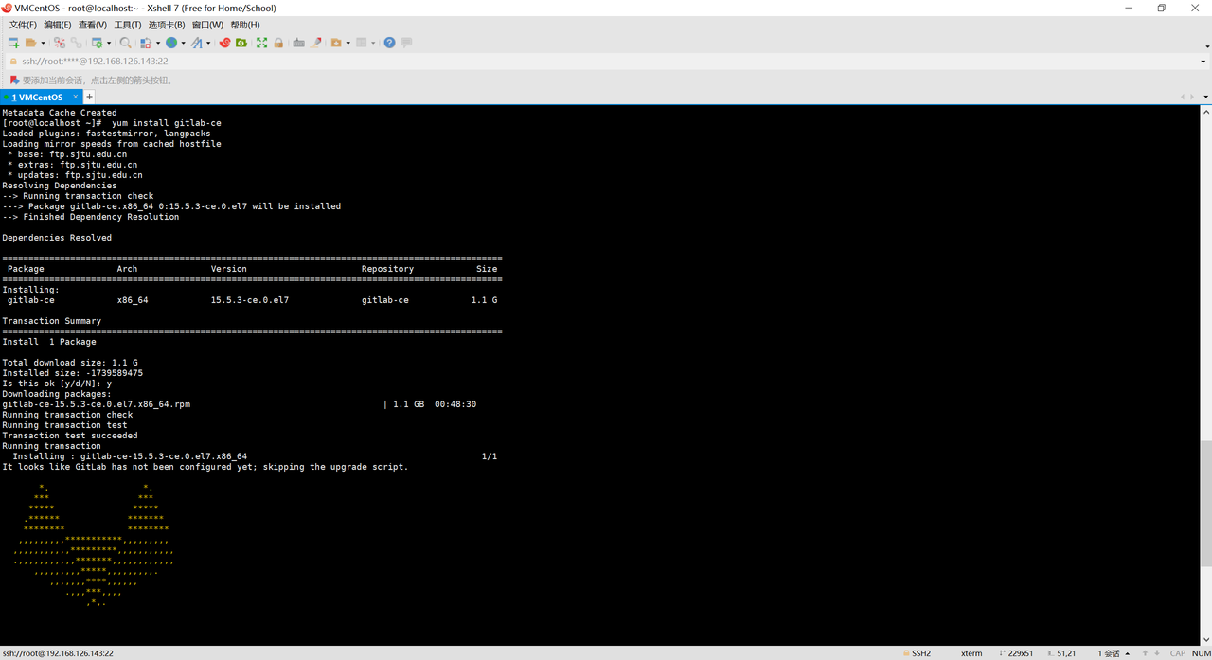The width and height of the screenshot is (1212, 660).
Task: Click SSH2 indicator in status bar
Action: tap(920, 653)
